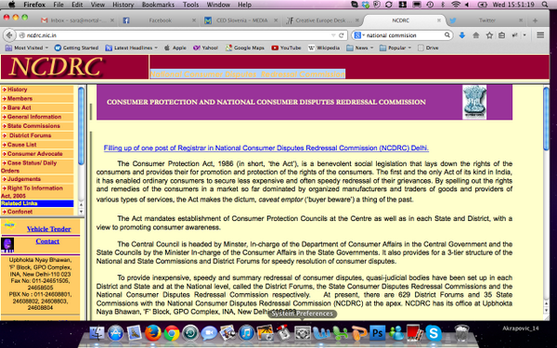Screen dimensions: 557x348
Task: Open YouTube bookmark in bookmarks bar
Action: pos(286,47)
